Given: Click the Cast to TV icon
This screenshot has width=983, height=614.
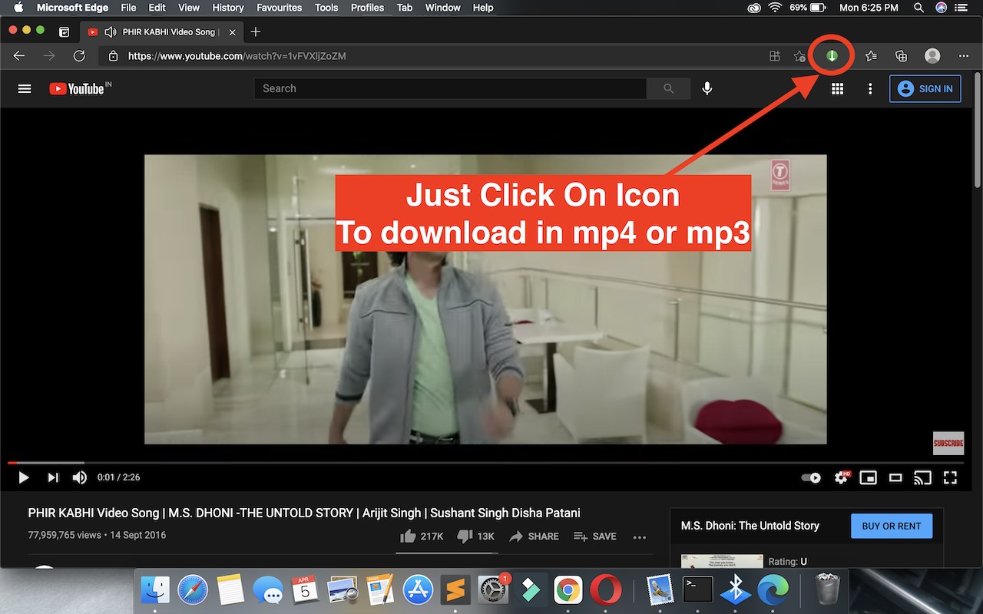Looking at the screenshot, I should point(922,477).
